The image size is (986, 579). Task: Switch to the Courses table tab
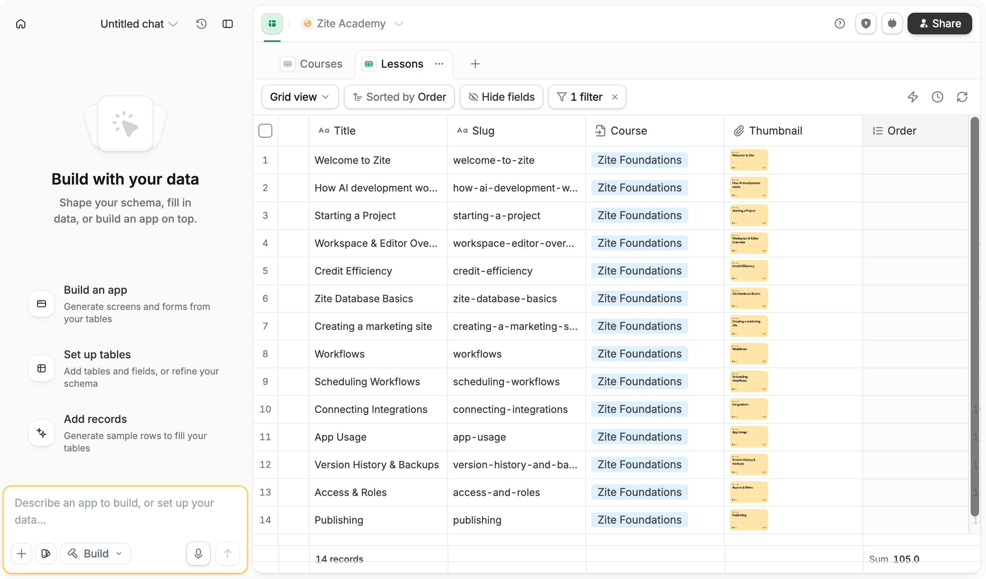(x=311, y=64)
